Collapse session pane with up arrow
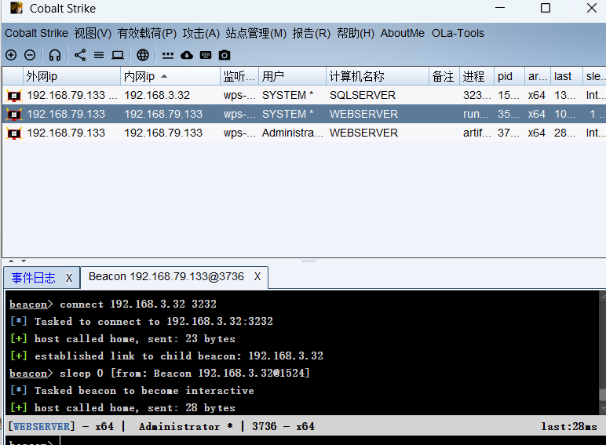Image resolution: width=606 pixels, height=445 pixels. (x=11, y=261)
